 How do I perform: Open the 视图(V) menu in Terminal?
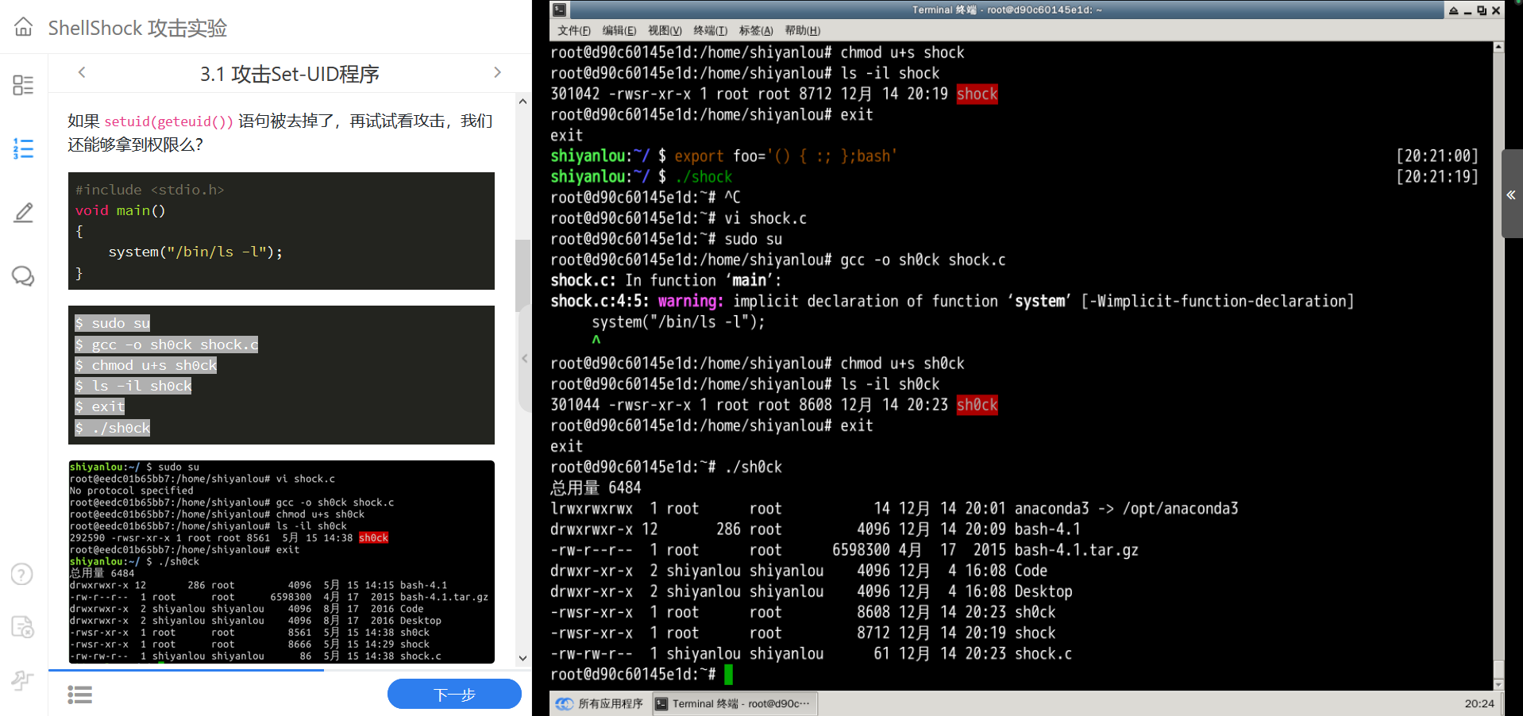[665, 30]
